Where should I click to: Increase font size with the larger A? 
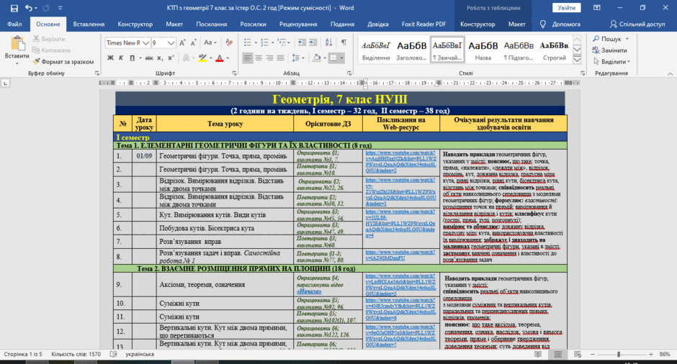click(183, 42)
